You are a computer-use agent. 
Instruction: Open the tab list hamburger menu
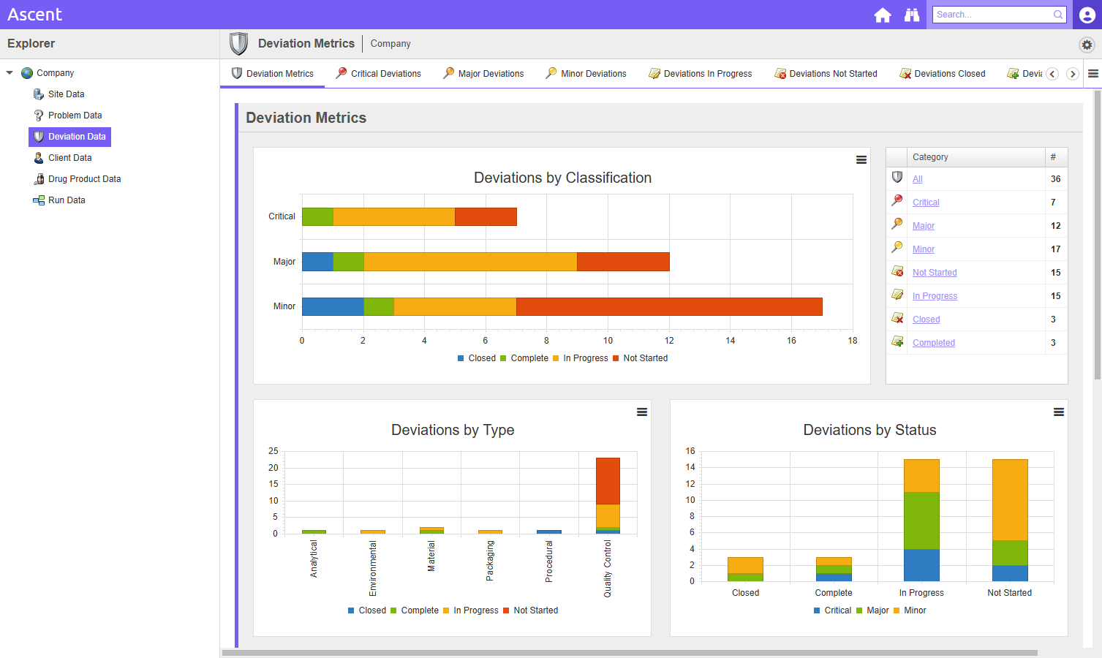(x=1093, y=74)
